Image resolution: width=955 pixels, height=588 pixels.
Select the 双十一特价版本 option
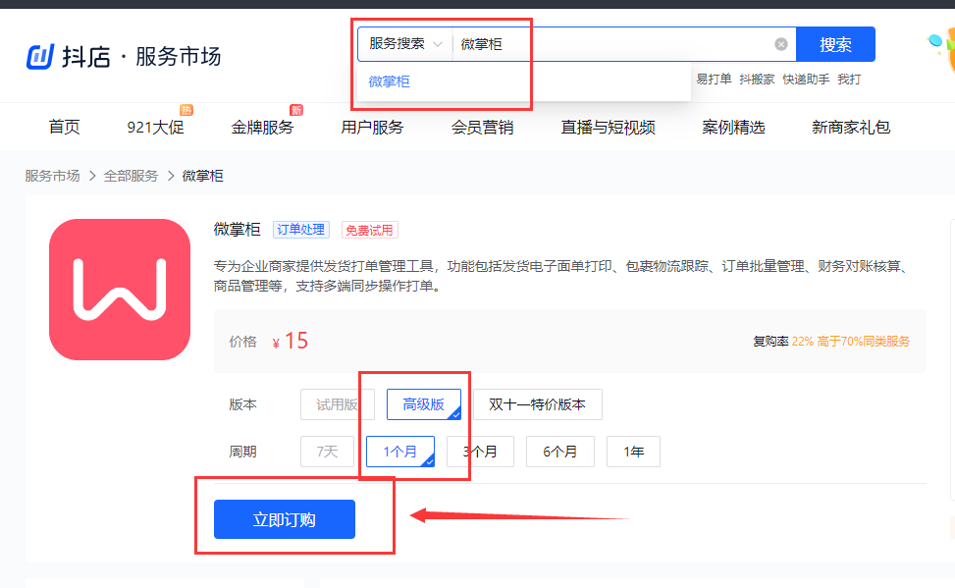(x=538, y=404)
